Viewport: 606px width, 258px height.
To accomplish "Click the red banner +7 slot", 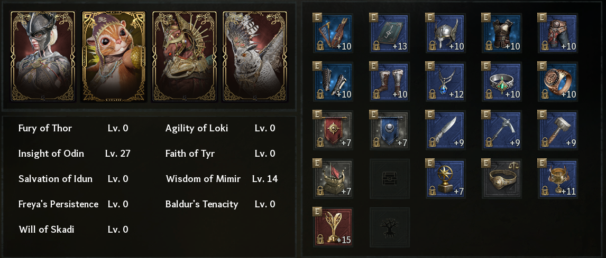I will (x=334, y=130).
